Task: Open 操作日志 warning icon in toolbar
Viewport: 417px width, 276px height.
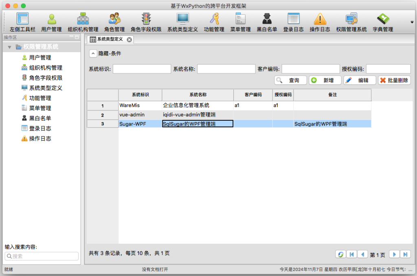Action: (320, 22)
